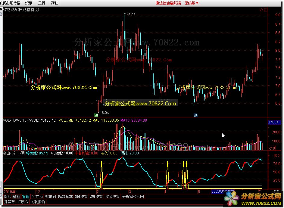Click the 9.05 high price annotation

tap(132, 15)
